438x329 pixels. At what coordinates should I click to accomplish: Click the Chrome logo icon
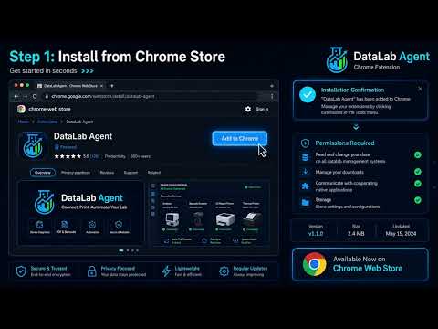(x=315, y=264)
